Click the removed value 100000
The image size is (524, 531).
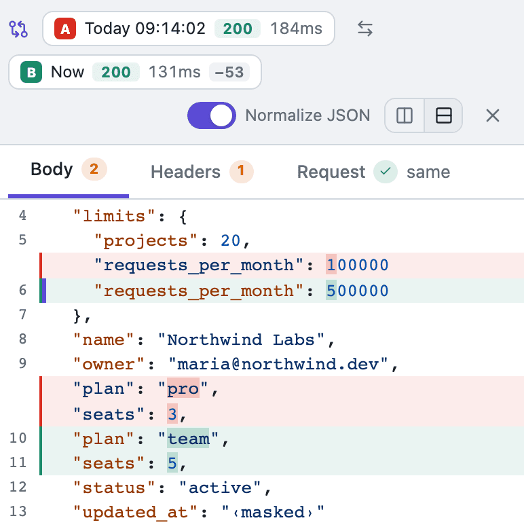tap(358, 265)
